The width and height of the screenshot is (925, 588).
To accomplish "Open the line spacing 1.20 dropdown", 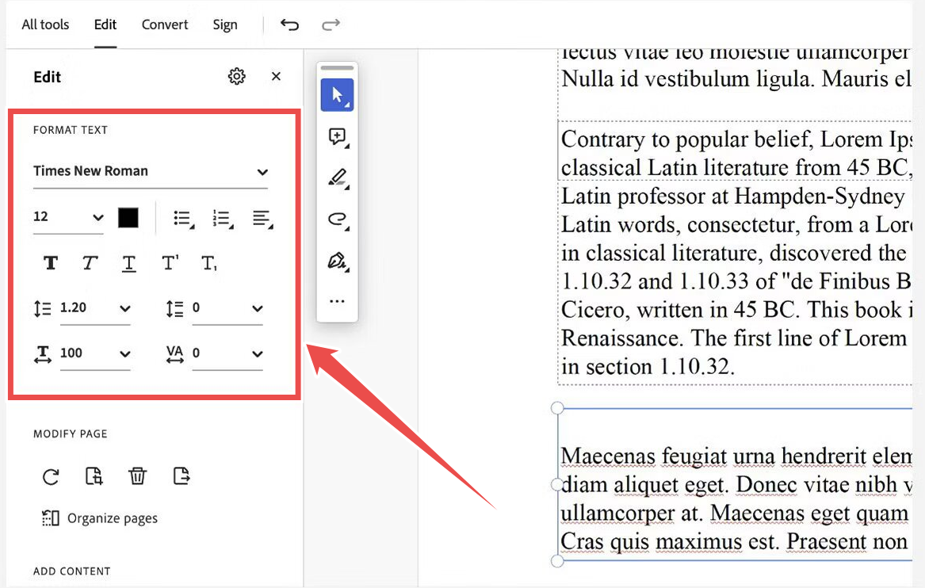I will coord(95,308).
